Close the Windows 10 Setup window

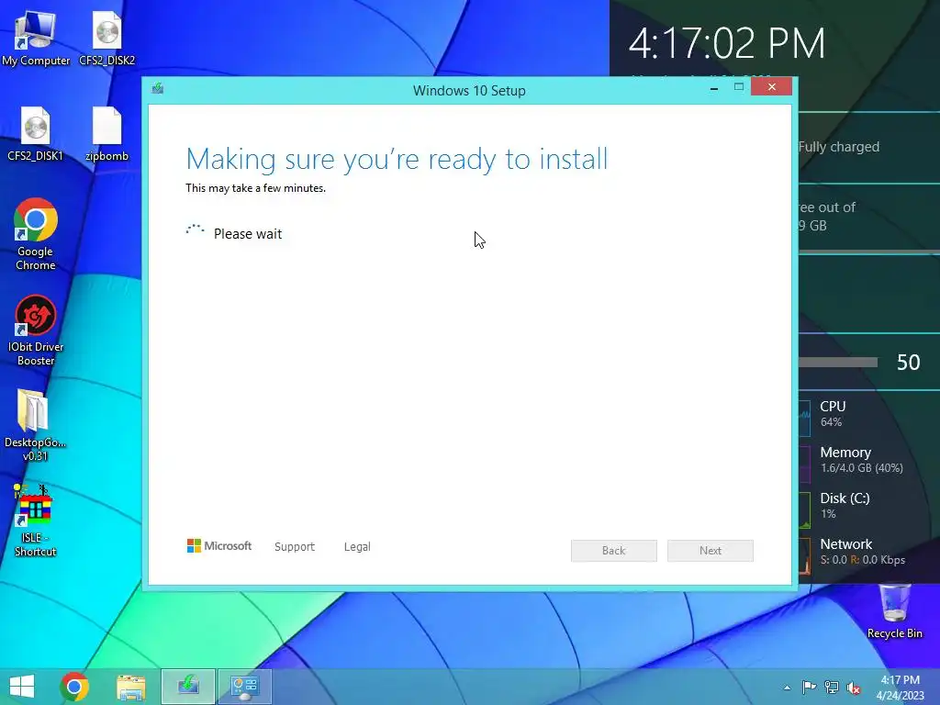coord(771,87)
